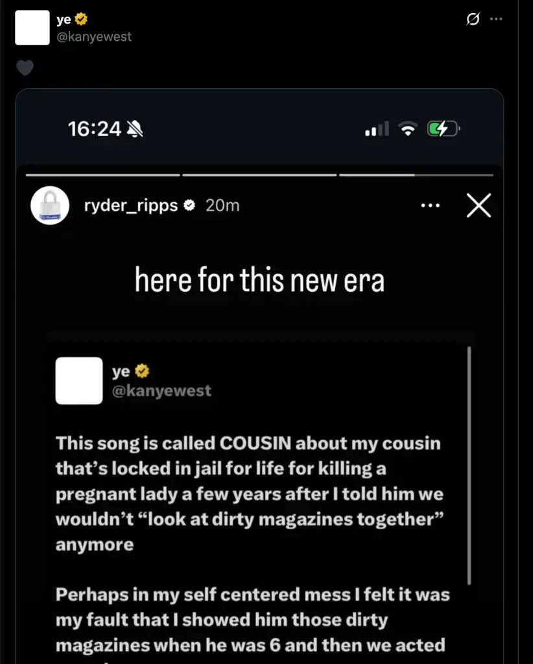Open the ryder_ripps username link

[x=131, y=206]
